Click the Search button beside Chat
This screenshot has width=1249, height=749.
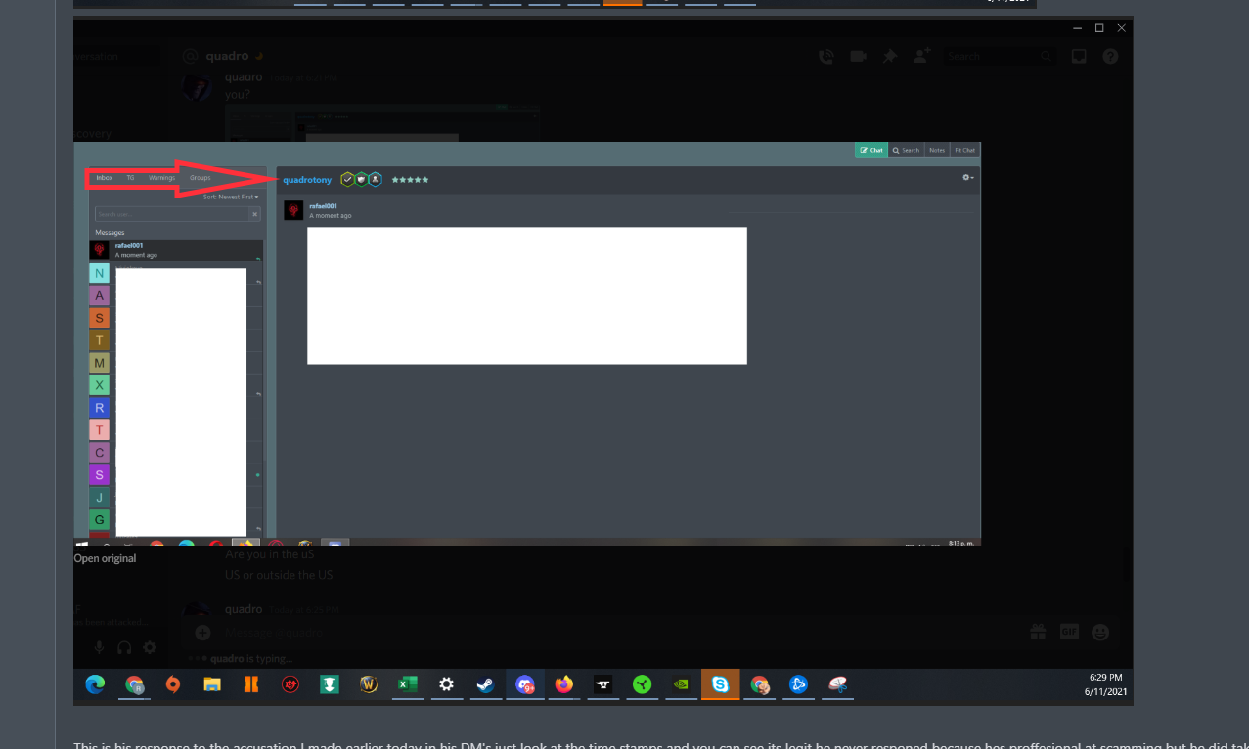(x=906, y=150)
